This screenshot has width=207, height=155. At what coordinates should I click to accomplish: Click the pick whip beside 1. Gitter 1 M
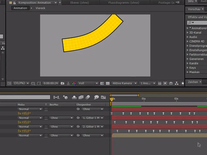[x=78, y=118]
